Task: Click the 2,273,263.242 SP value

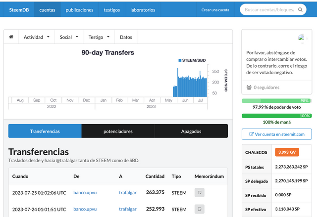Action: click(291, 167)
